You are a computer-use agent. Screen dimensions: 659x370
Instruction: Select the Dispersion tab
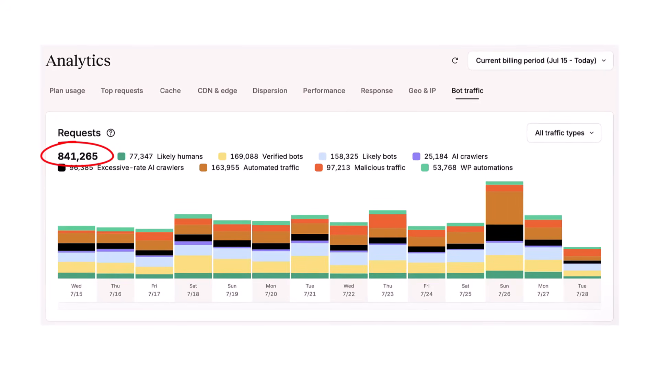(x=270, y=91)
